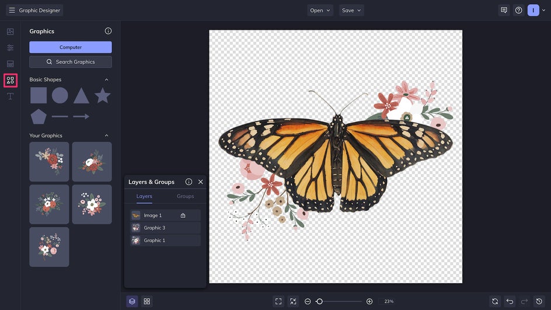Select the Image 1 layer row
This screenshot has width=551, height=310.
pos(165,215)
